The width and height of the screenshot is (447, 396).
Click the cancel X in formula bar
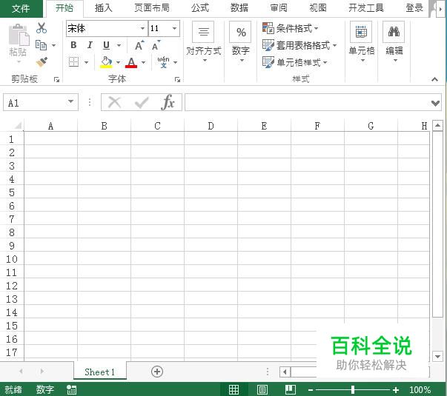(x=115, y=102)
